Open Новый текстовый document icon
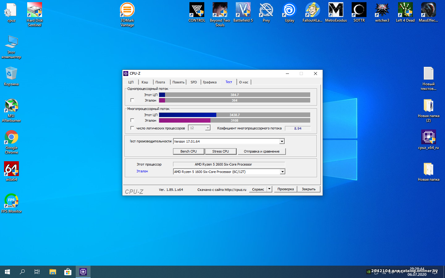The image size is (445, 278). click(x=429, y=79)
